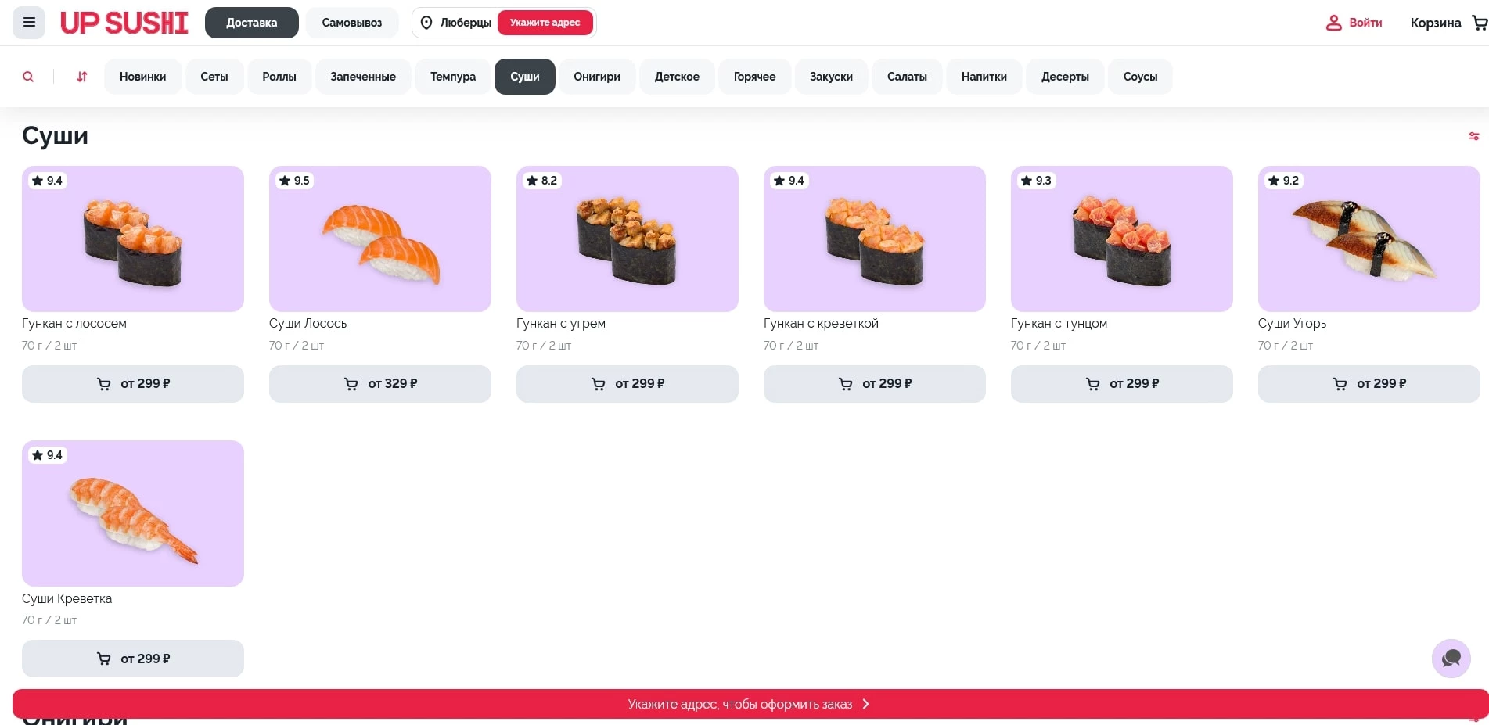Switch to Самовывоз pickup mode

(351, 23)
